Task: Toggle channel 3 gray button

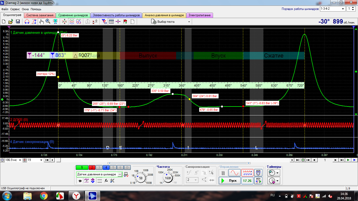Action: pyautogui.click(x=99, y=167)
